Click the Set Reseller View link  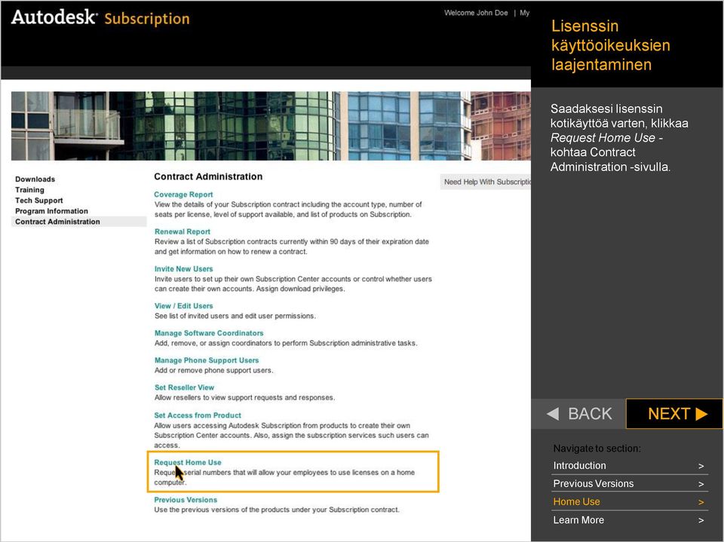[x=184, y=387]
